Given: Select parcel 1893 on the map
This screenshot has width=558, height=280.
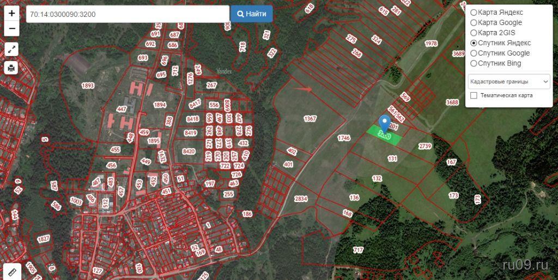Looking at the screenshot, I should pyautogui.click(x=88, y=86).
